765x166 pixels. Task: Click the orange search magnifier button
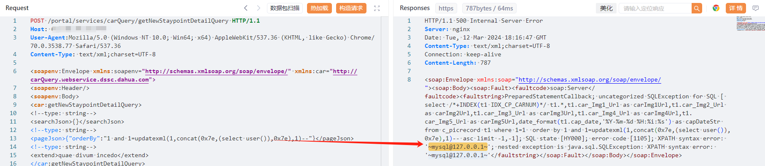697,8
